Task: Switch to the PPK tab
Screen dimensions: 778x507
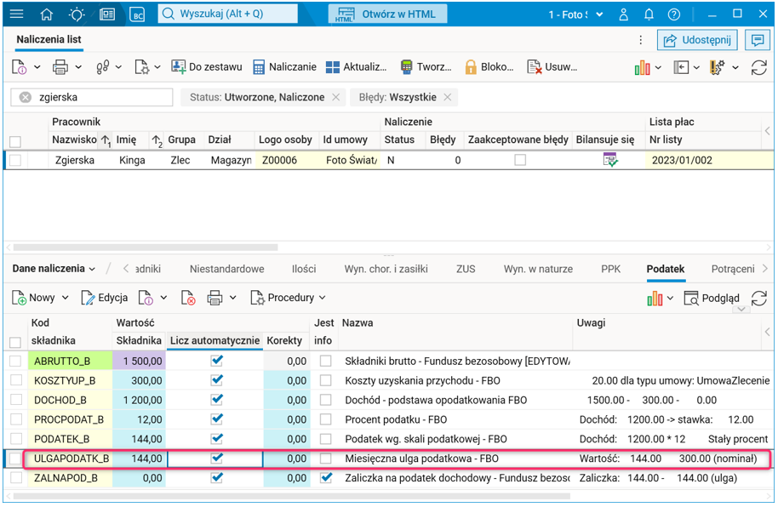Action: coord(611,269)
